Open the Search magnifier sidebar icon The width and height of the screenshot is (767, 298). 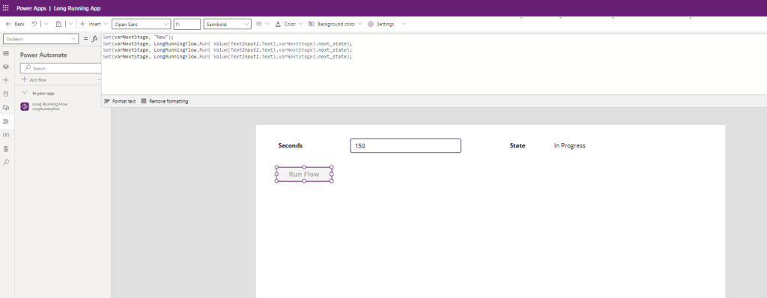click(x=6, y=162)
